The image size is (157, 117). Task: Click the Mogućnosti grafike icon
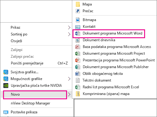coord(6,79)
